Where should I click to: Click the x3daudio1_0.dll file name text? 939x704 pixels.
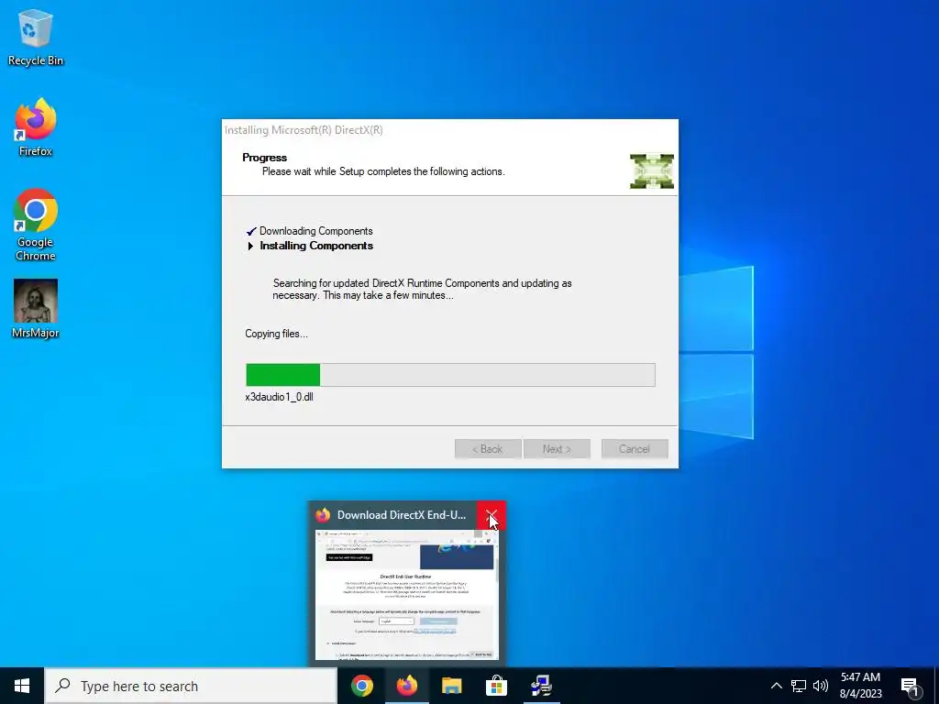pyautogui.click(x=279, y=397)
